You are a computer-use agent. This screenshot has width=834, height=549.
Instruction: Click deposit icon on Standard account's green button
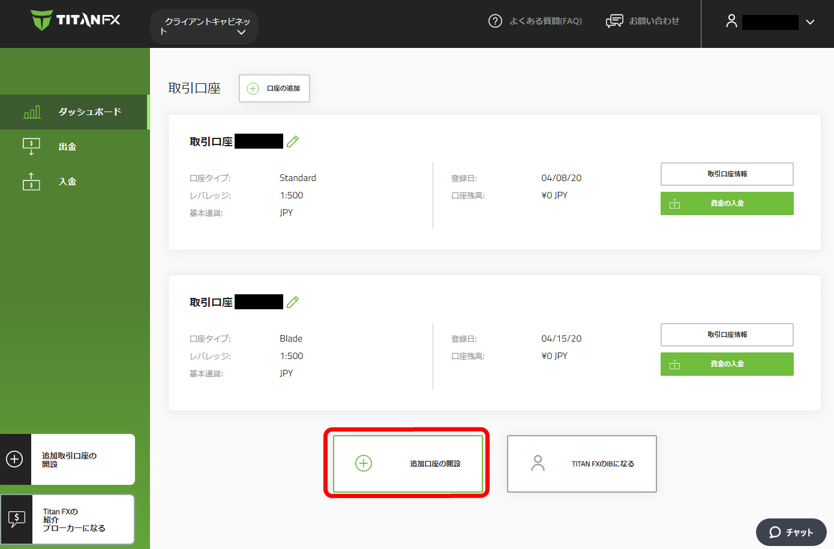675,204
